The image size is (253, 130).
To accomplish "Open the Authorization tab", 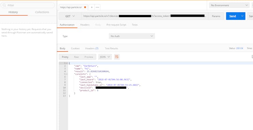I will click(67, 25).
